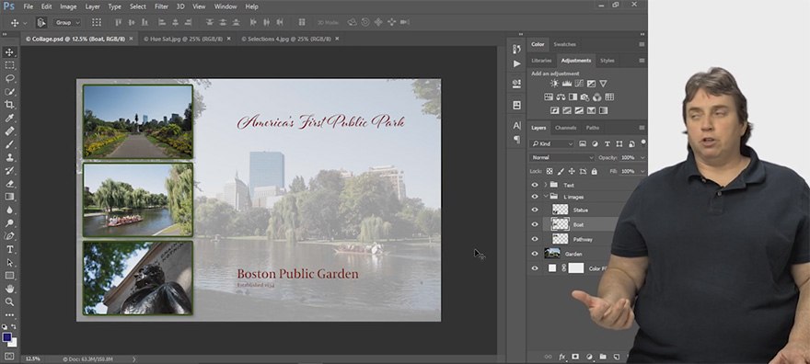The width and height of the screenshot is (810, 364).
Task: Open the Adjustments panel options menu
Action: (642, 61)
